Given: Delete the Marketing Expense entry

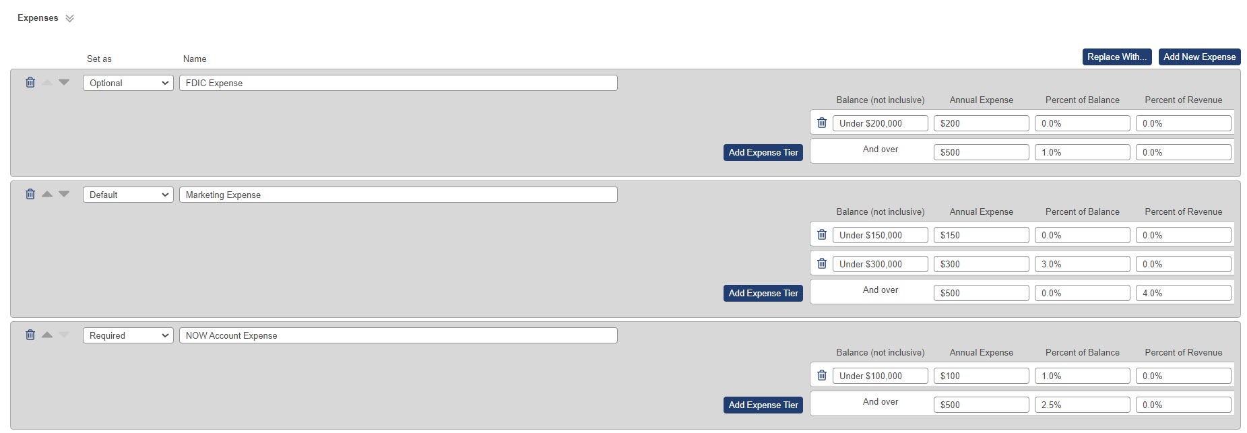Looking at the screenshot, I should 30,194.
